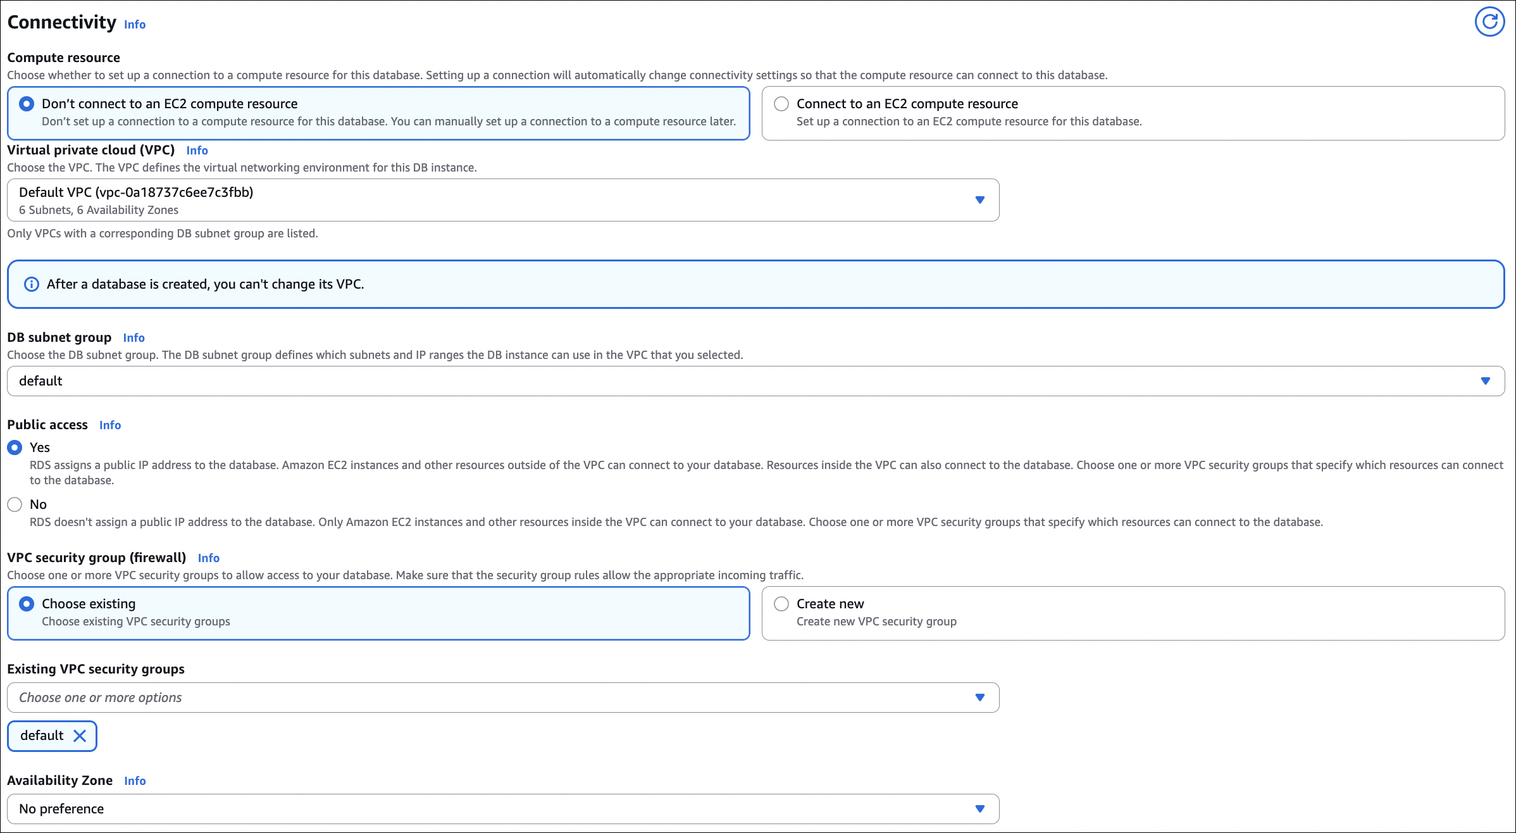Choose Create new VPC security group
The image size is (1516, 833).
click(x=781, y=604)
